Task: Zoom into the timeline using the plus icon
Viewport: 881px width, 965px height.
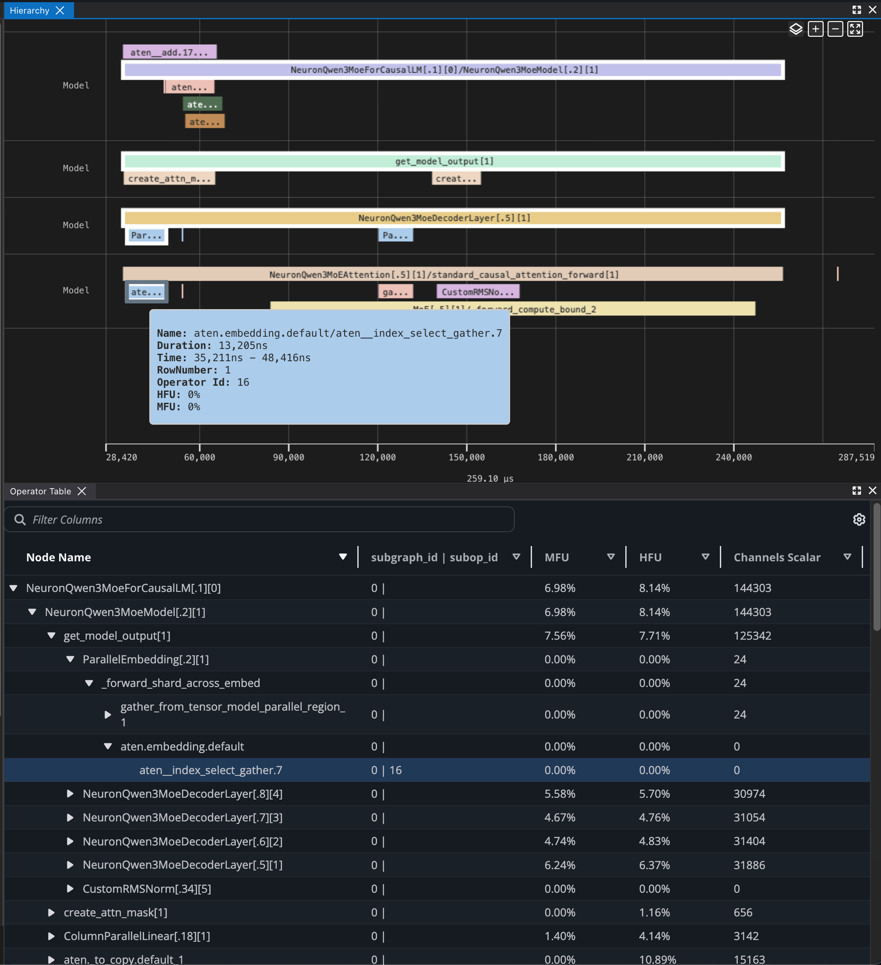Action: [x=815, y=29]
